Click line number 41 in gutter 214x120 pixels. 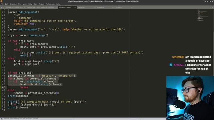coord(3,73)
